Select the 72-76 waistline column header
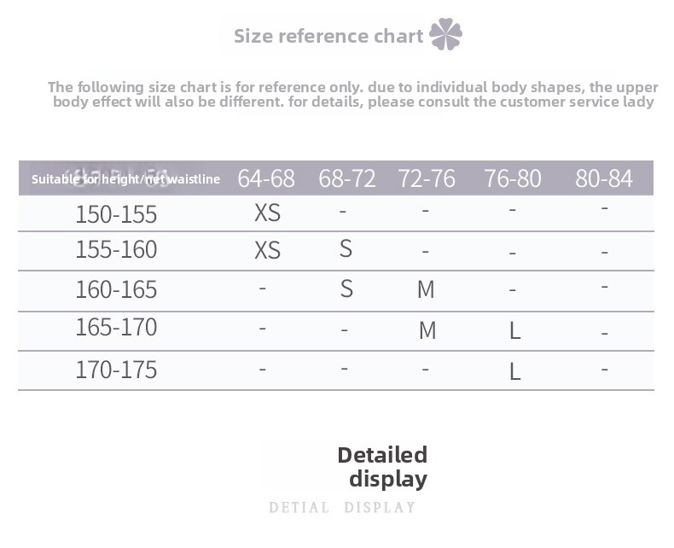This screenshot has height=548, width=674. pyautogui.click(x=427, y=178)
